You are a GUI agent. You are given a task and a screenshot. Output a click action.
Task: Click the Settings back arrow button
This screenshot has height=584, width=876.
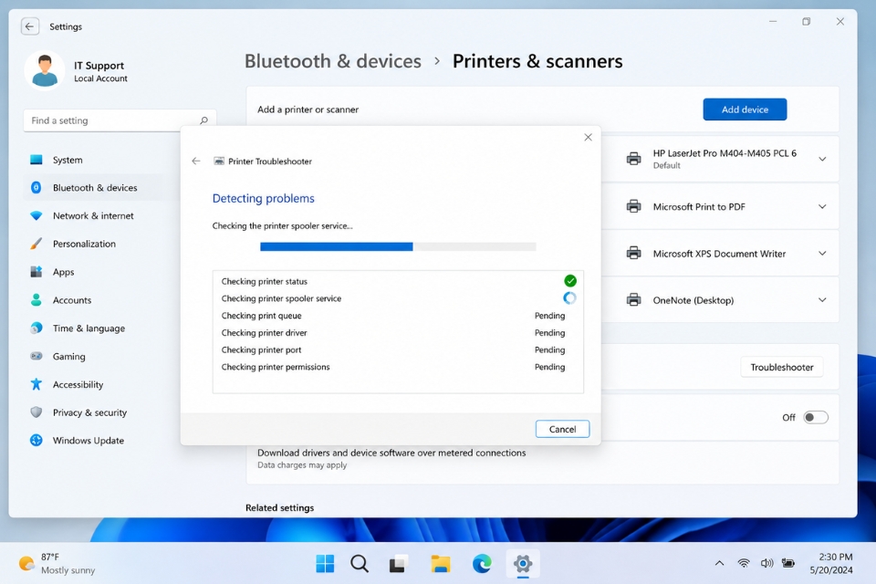tap(29, 26)
